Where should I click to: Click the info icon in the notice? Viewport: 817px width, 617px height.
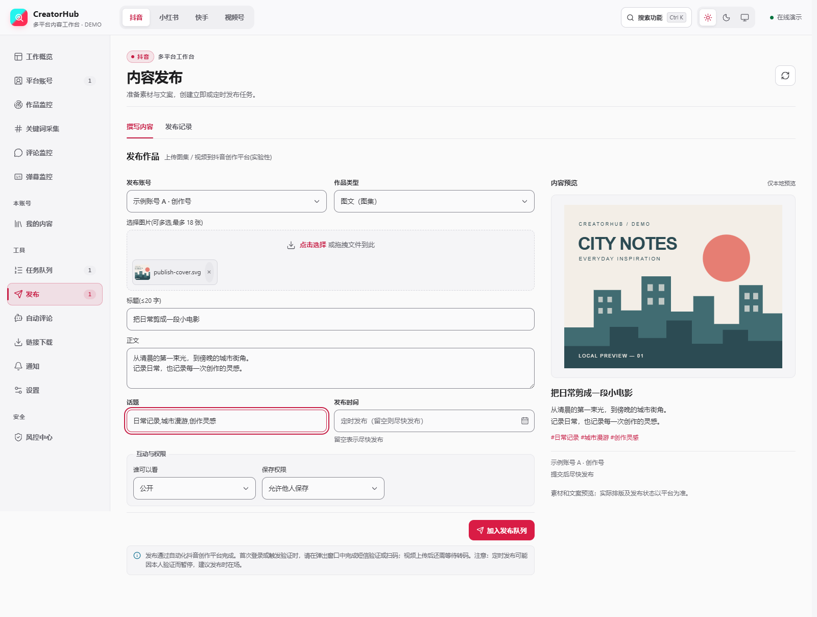137,556
